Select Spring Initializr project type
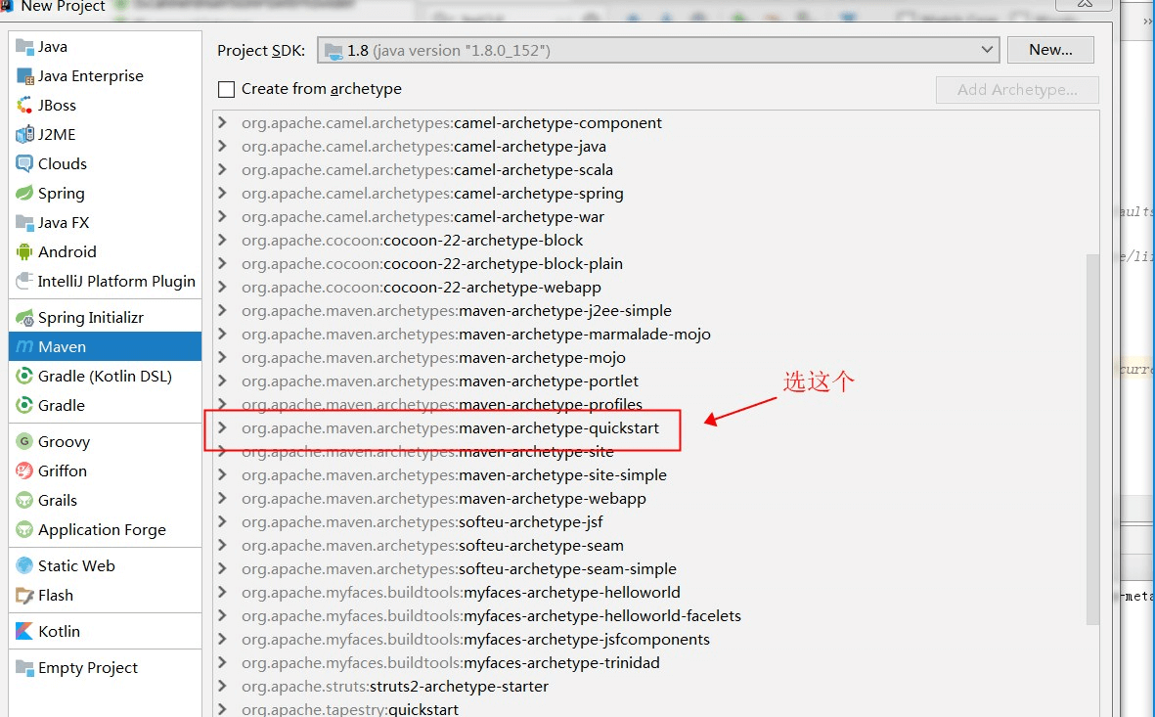Screen dimensions: 1155x717 [x=105, y=318]
